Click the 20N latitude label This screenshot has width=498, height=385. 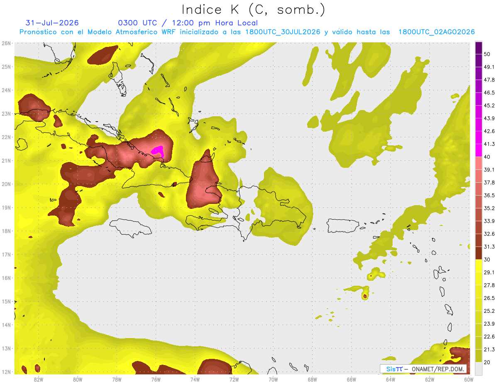6,184
